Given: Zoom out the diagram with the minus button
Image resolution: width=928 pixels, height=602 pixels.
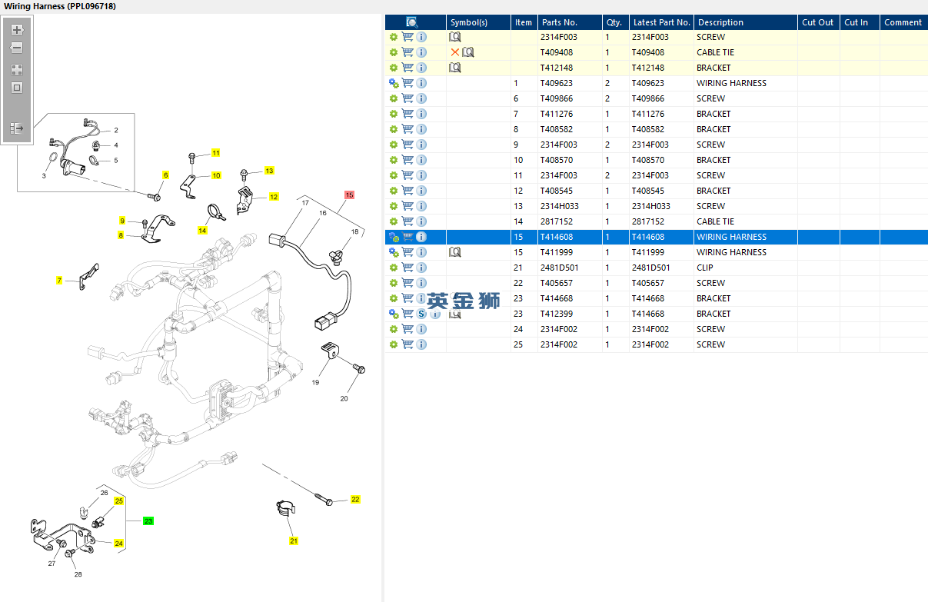Looking at the screenshot, I should 17,48.
